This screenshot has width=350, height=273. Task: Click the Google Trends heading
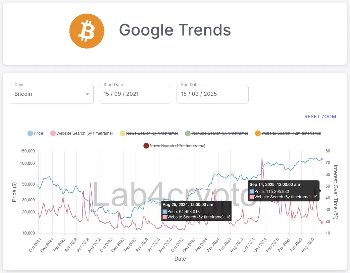[175, 30]
